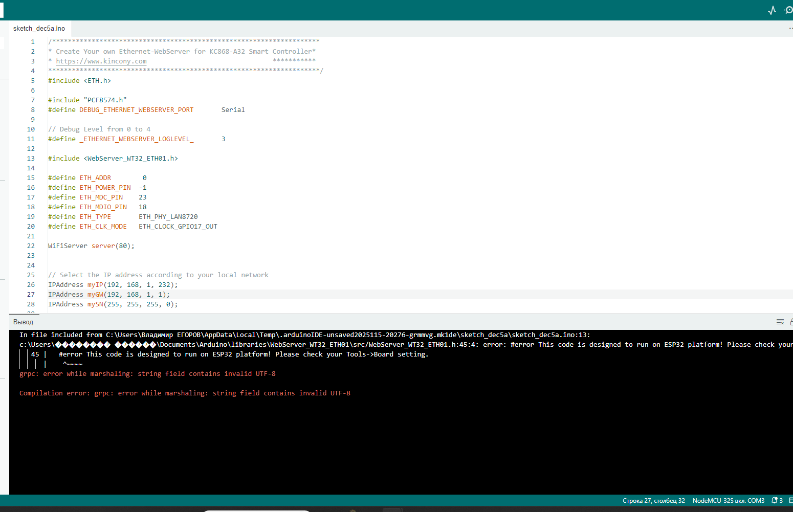This screenshot has width=793, height=512.
Task: Select the sketch_dec5a.ino tab
Action: (x=39, y=29)
